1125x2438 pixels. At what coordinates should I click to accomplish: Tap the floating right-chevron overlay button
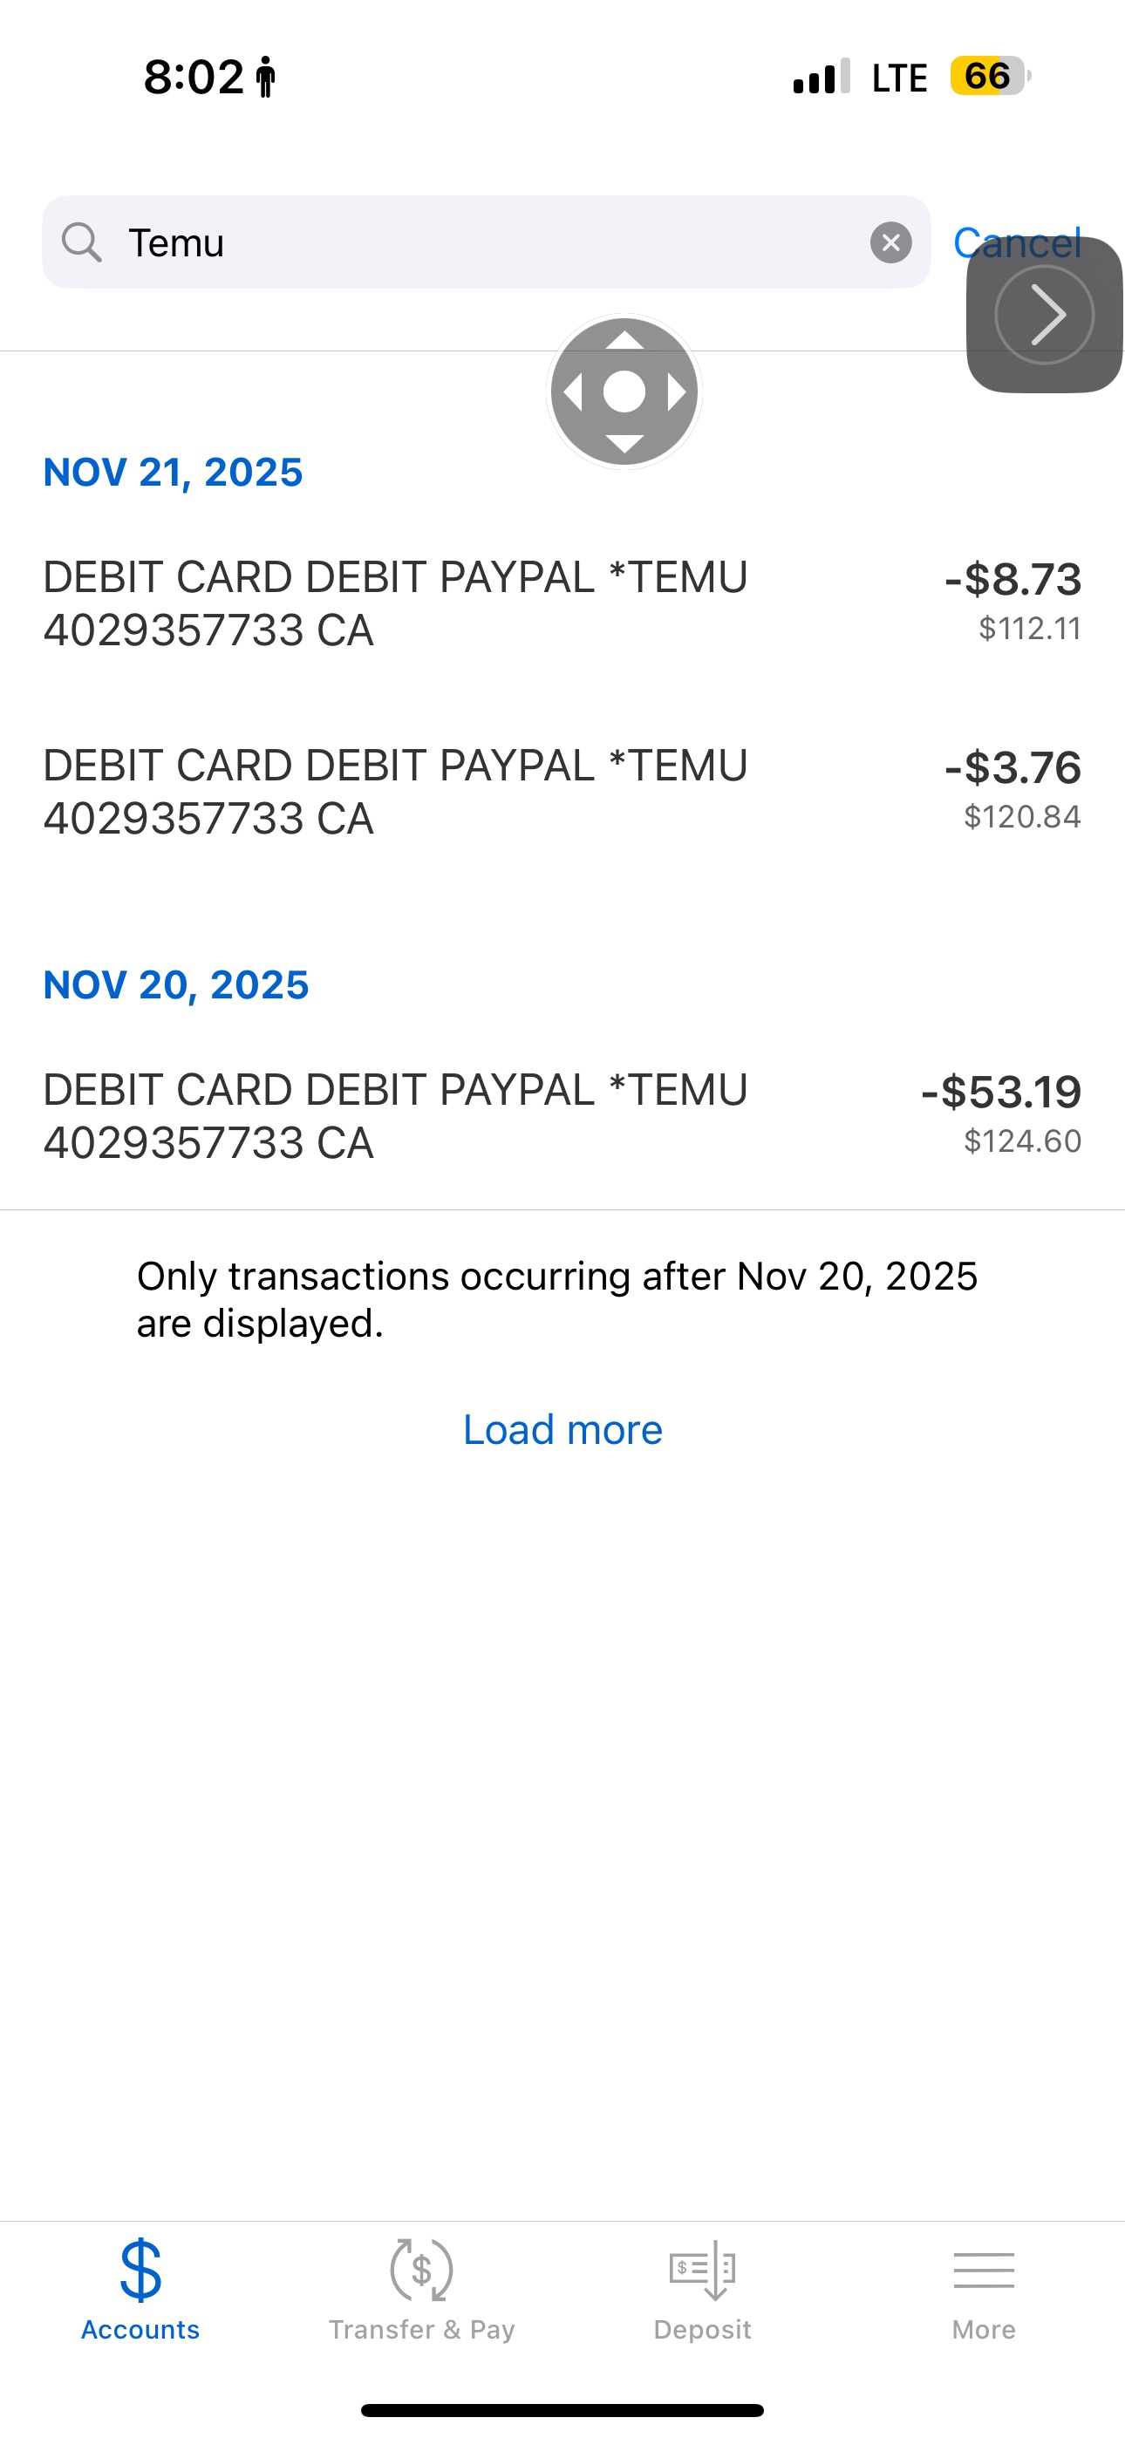(x=1044, y=314)
